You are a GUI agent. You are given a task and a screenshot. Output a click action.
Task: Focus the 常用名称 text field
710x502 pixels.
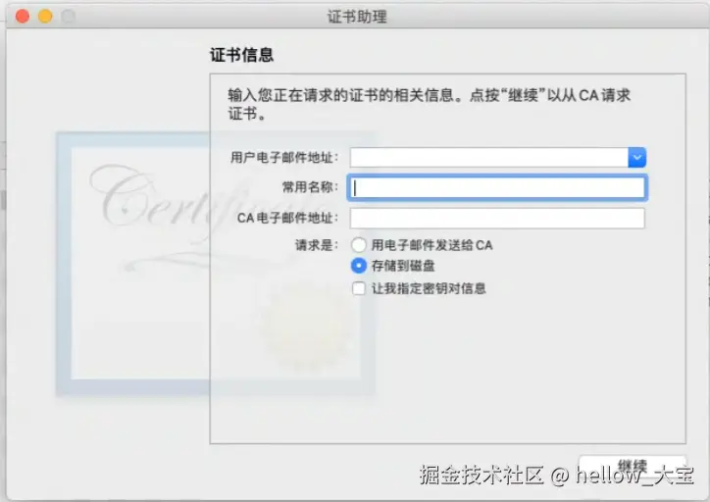(x=497, y=187)
